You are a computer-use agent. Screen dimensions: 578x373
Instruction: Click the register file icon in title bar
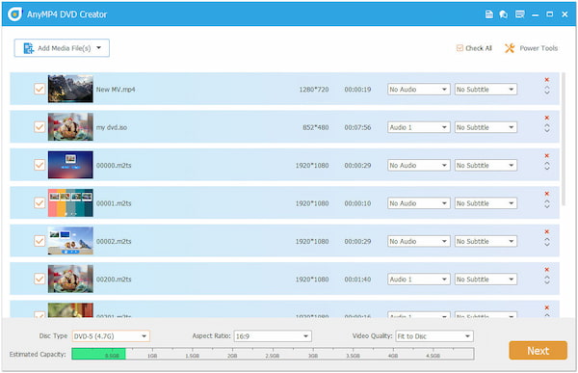tap(488, 14)
